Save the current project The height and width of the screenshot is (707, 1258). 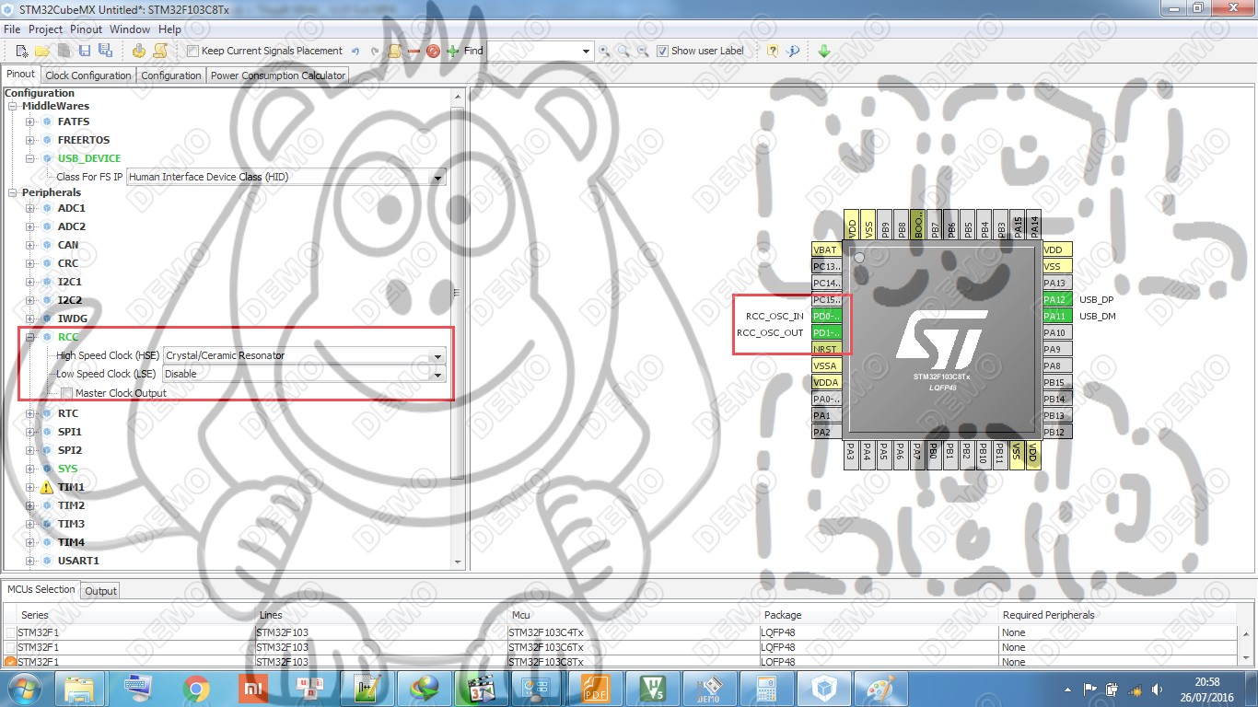tap(84, 51)
